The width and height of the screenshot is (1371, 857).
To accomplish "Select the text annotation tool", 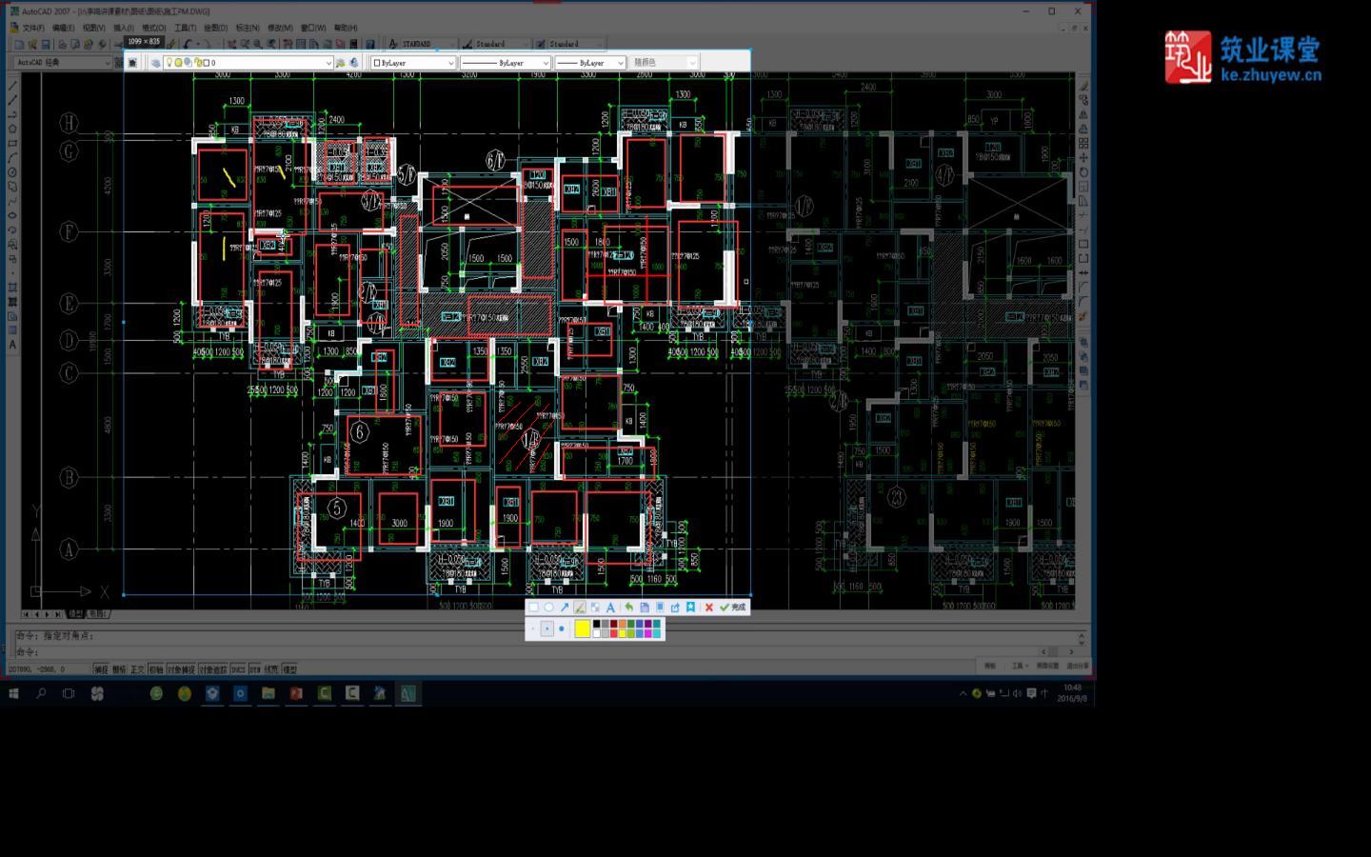I will (610, 608).
